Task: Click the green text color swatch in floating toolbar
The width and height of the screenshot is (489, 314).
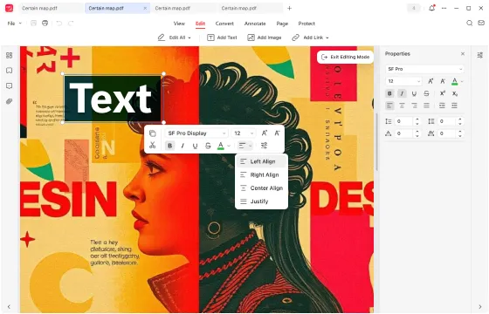Action: click(x=220, y=146)
